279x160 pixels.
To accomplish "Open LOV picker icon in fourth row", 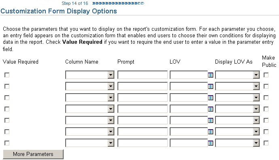I will (211, 109).
